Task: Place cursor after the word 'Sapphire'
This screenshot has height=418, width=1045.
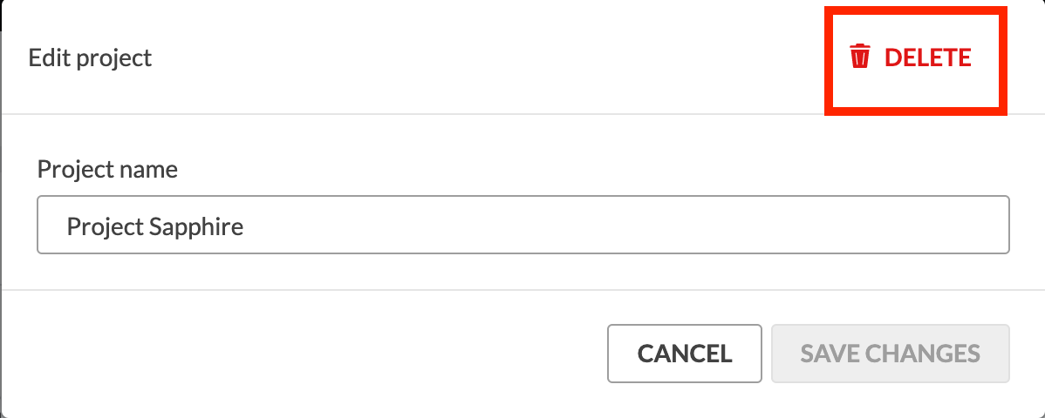Action: point(244,227)
